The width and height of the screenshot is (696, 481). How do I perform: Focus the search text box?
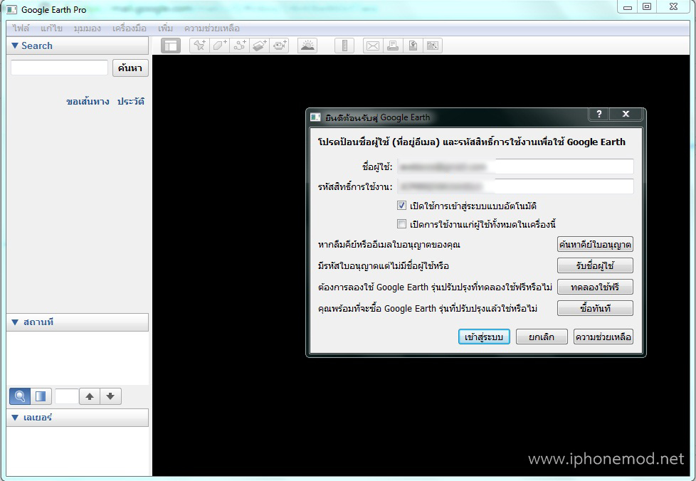click(x=60, y=68)
